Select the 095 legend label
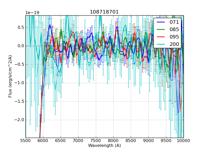Screen dimensions: 204x153 point(174,37)
